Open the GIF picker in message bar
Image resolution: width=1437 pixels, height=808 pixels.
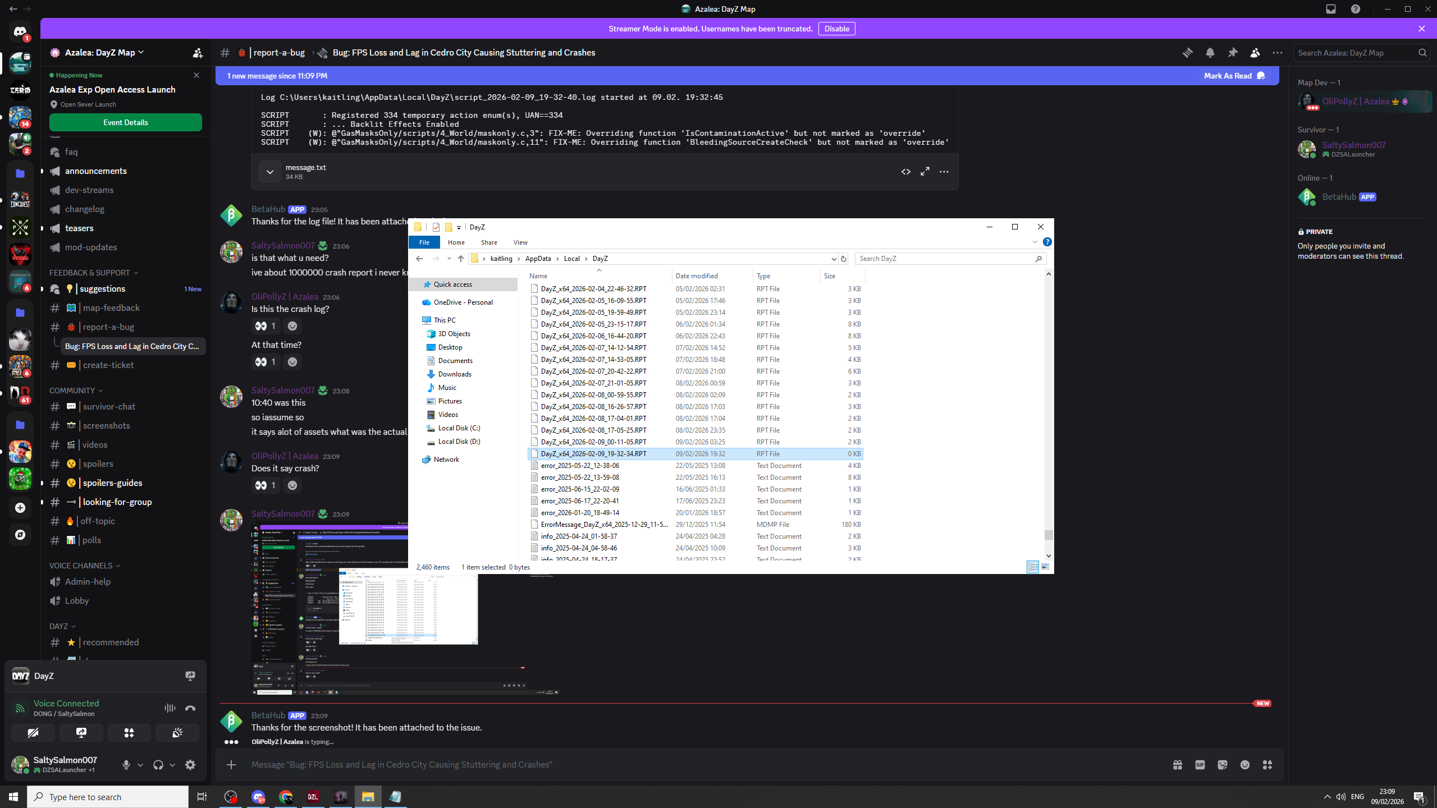click(1200, 765)
